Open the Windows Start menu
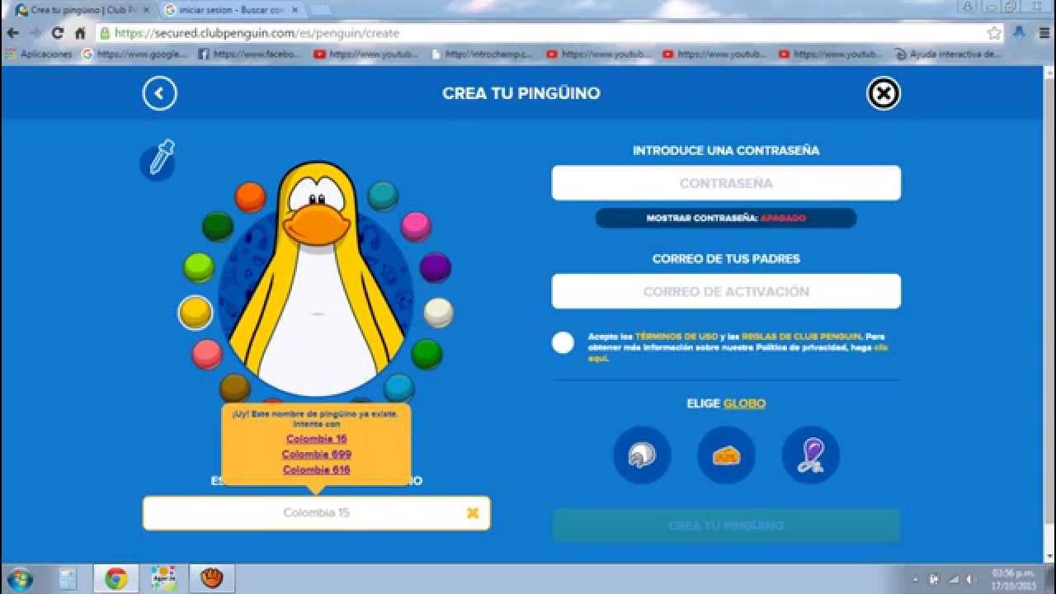Image resolution: width=1056 pixels, height=594 pixels. pyautogui.click(x=20, y=578)
